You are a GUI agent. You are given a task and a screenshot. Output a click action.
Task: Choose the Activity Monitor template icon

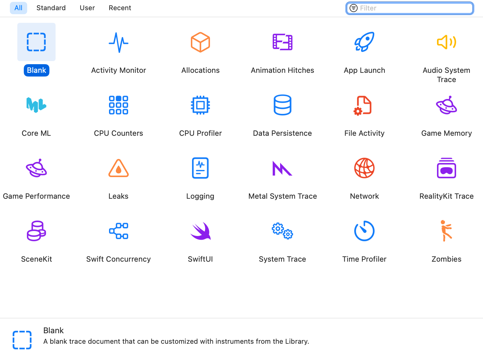point(119,42)
